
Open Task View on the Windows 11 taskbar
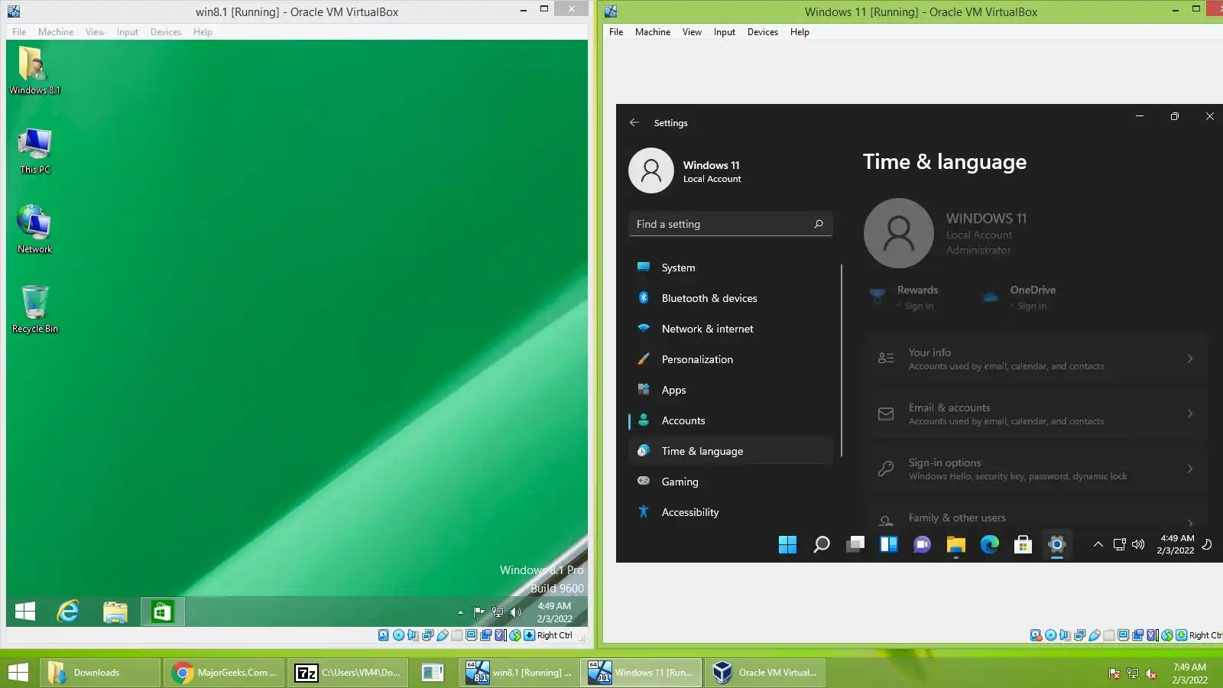[855, 544]
